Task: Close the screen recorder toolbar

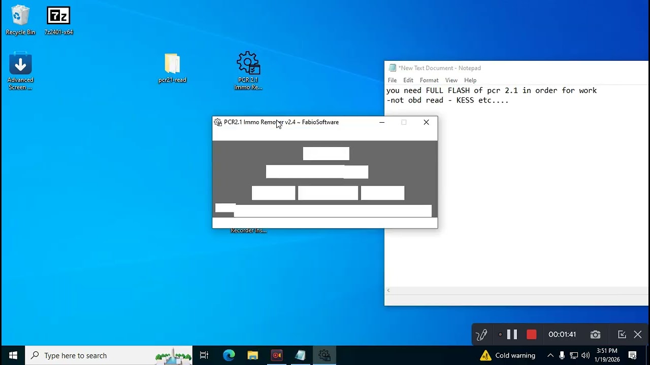Action: click(638, 335)
